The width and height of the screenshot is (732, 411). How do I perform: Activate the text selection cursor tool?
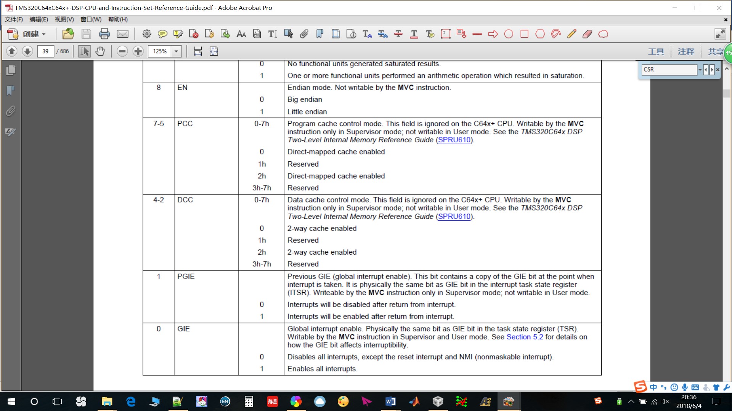click(x=84, y=51)
